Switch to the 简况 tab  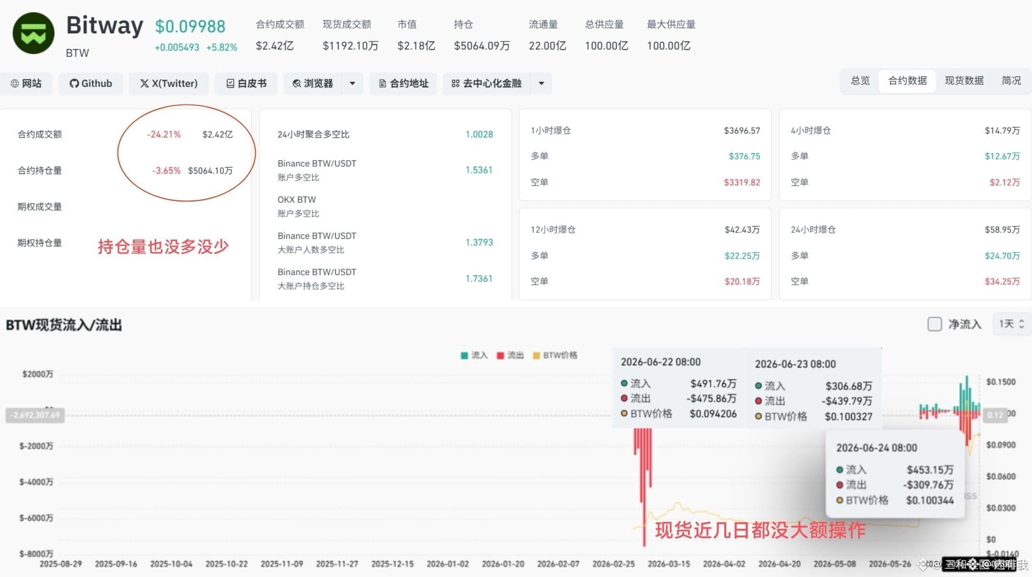[1011, 81]
